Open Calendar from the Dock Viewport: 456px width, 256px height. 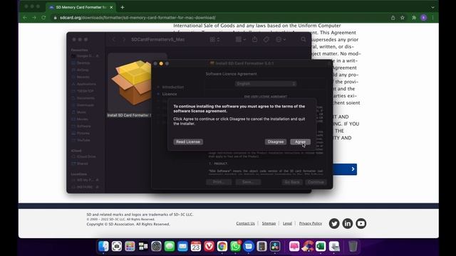196,247
